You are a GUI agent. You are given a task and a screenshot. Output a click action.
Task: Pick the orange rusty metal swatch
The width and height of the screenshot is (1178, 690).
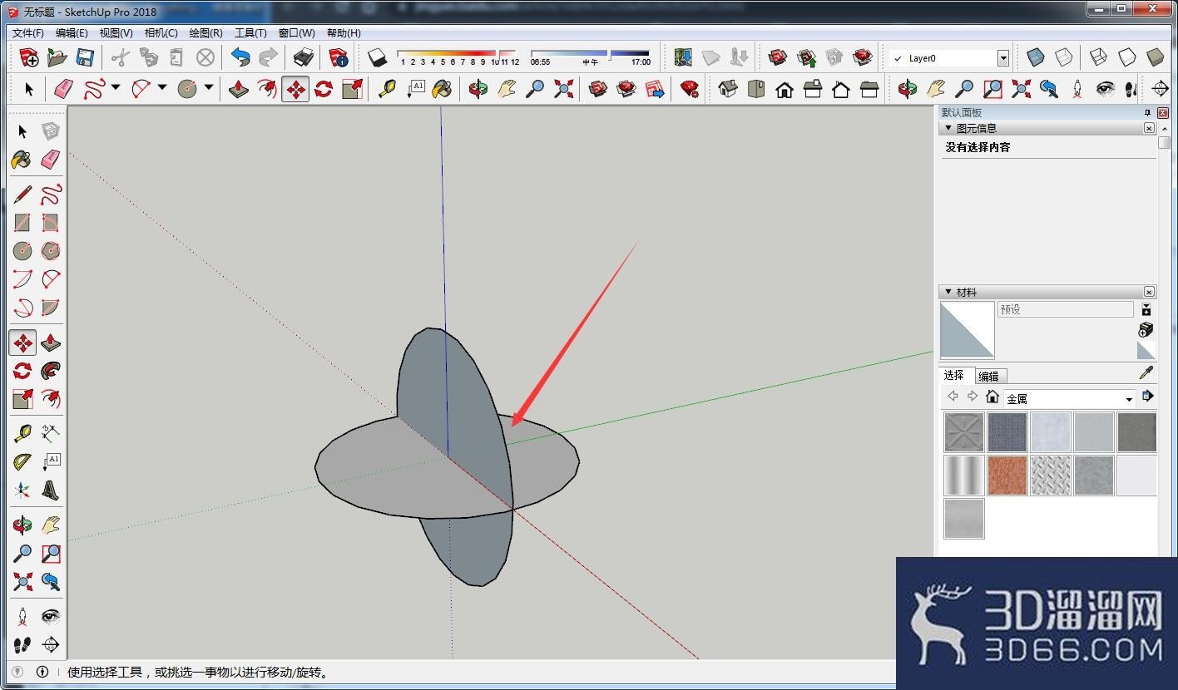pos(1007,476)
